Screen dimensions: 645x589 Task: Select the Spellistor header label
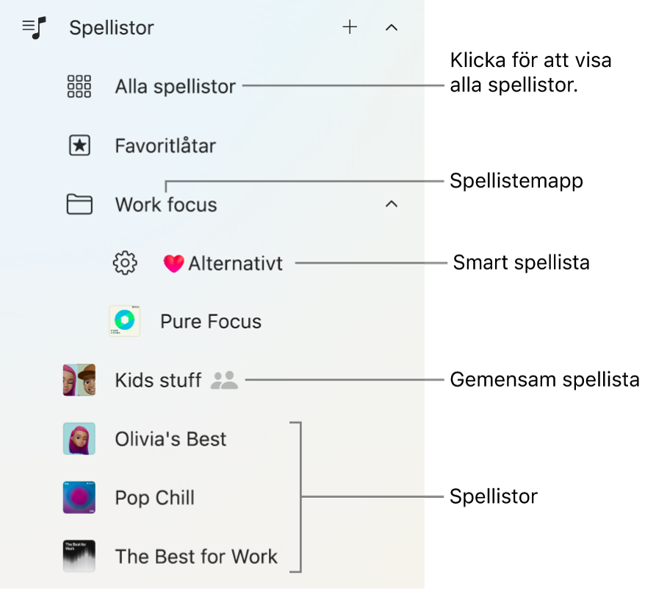click(111, 27)
